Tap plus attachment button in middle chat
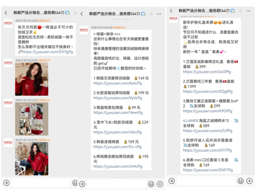Image resolution: width=264 pixels, height=195 pixels. tap(160, 184)
